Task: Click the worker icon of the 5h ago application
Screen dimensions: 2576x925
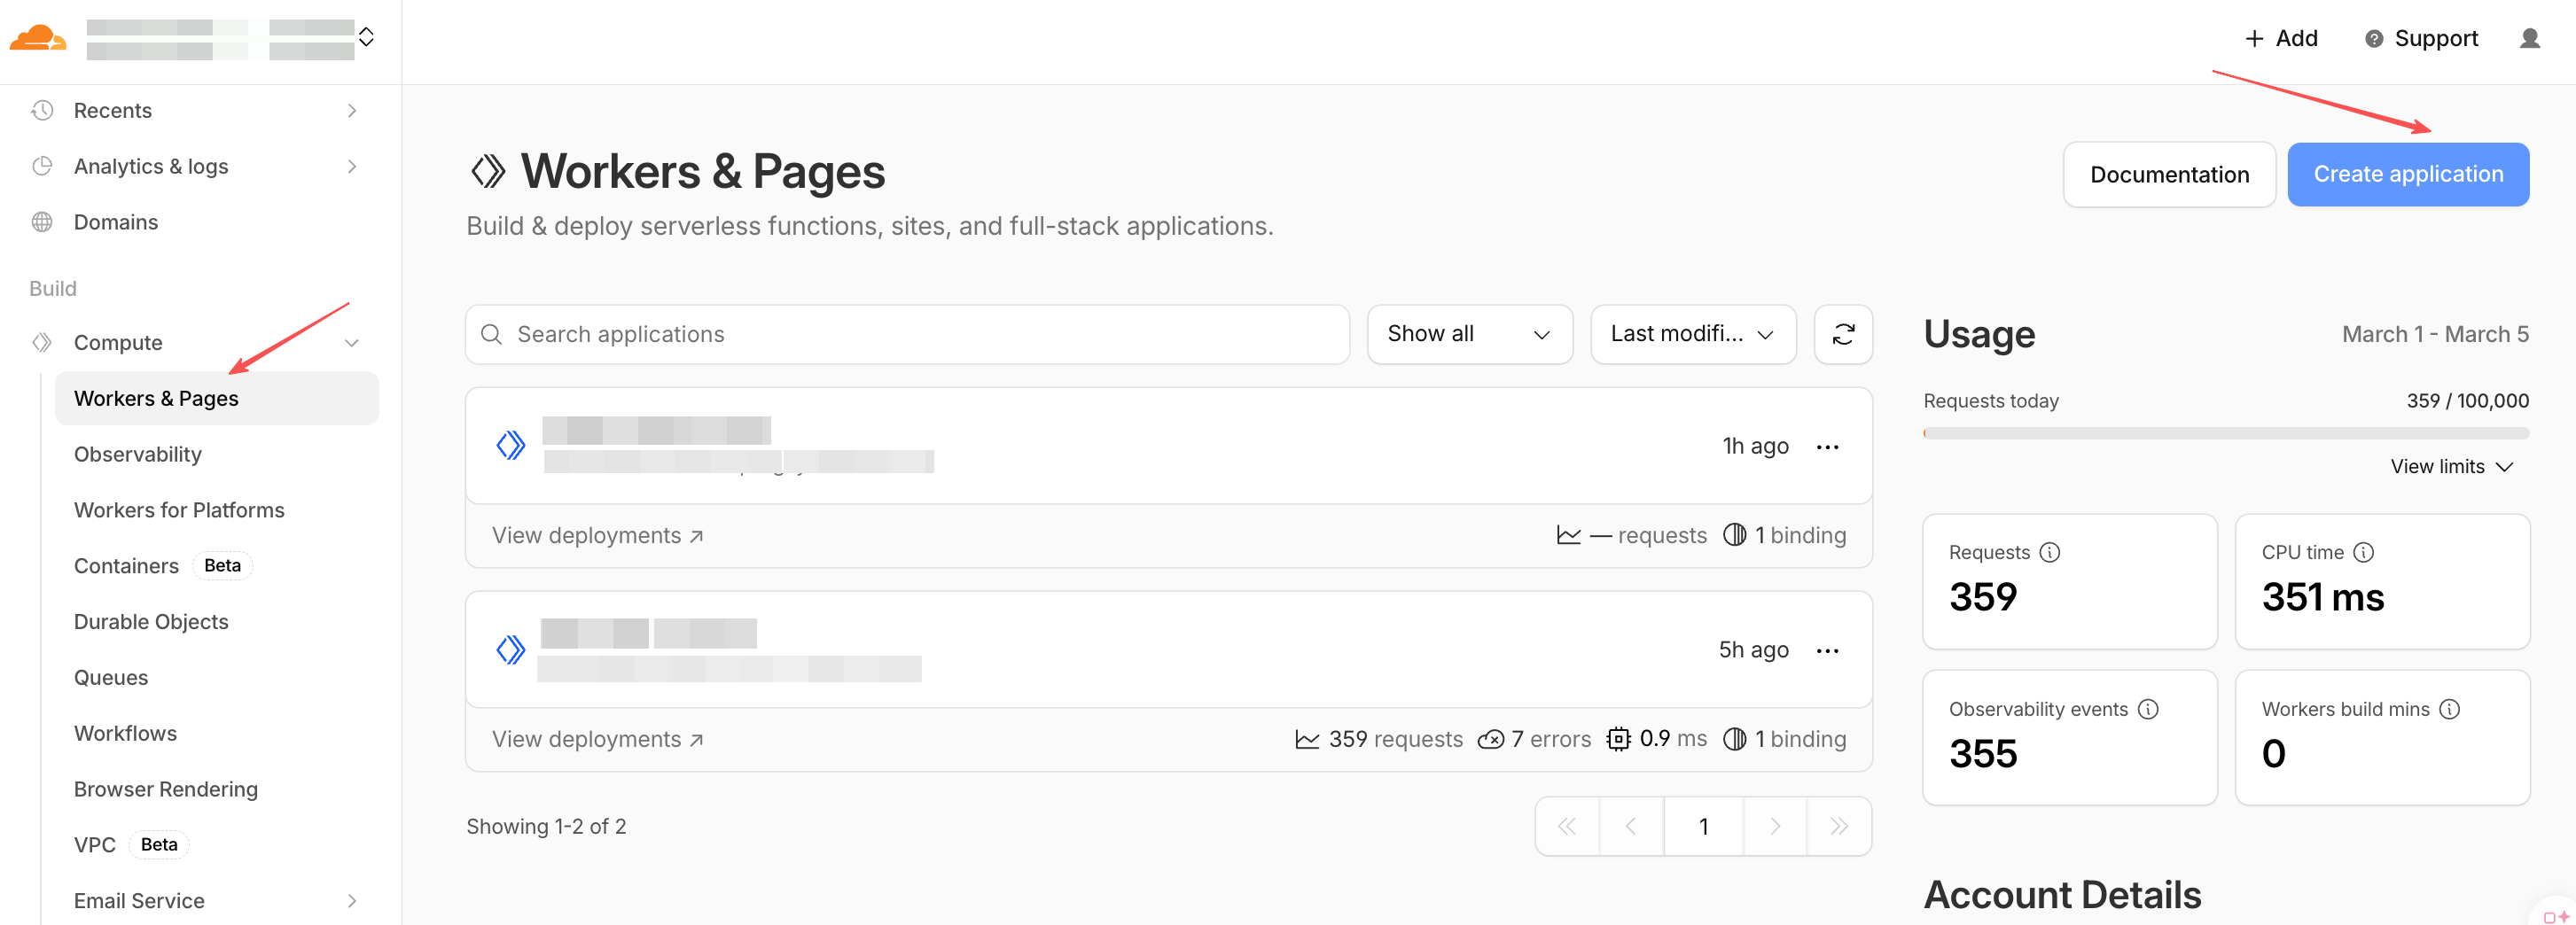Action: tap(511, 650)
